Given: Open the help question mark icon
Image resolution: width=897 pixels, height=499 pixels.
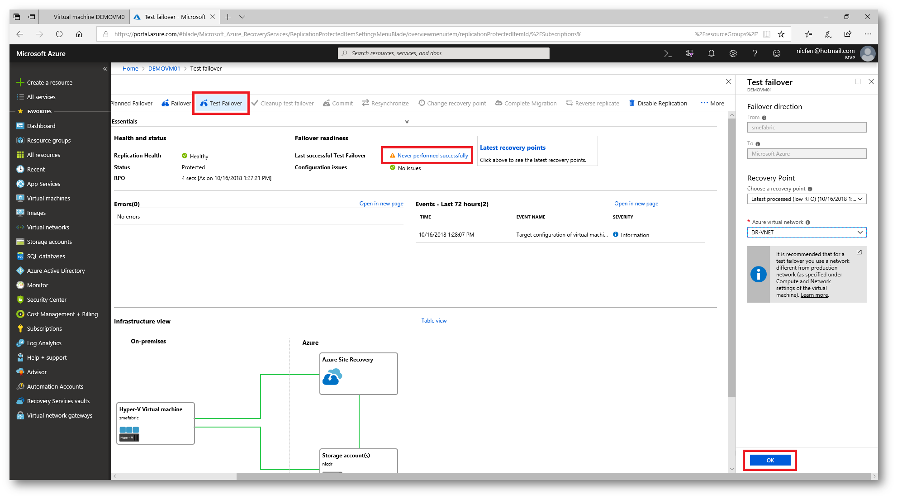Looking at the screenshot, I should [x=755, y=53].
